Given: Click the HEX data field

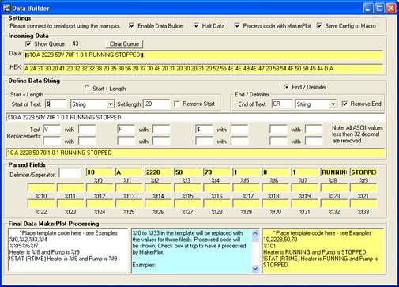Looking at the screenshot, I should click(203, 69).
